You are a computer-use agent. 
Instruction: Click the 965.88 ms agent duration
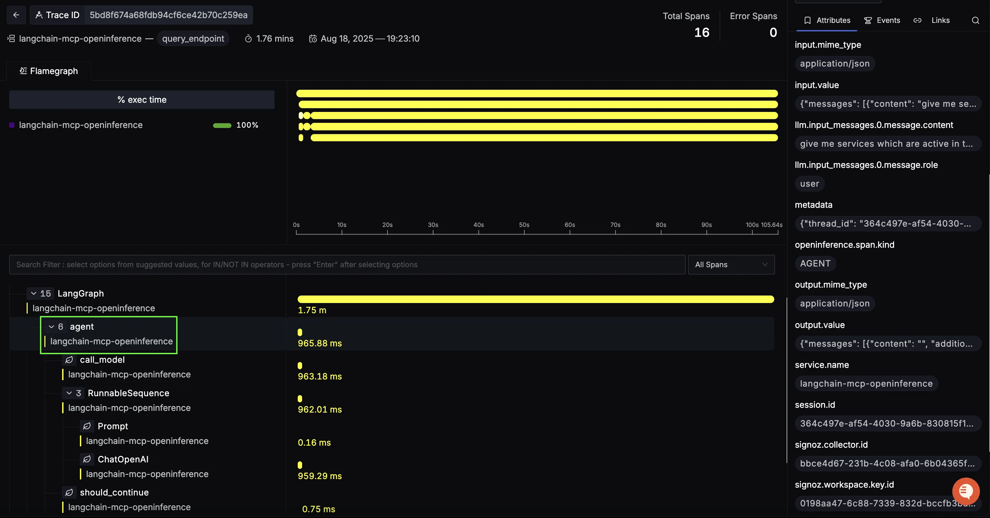click(x=320, y=343)
